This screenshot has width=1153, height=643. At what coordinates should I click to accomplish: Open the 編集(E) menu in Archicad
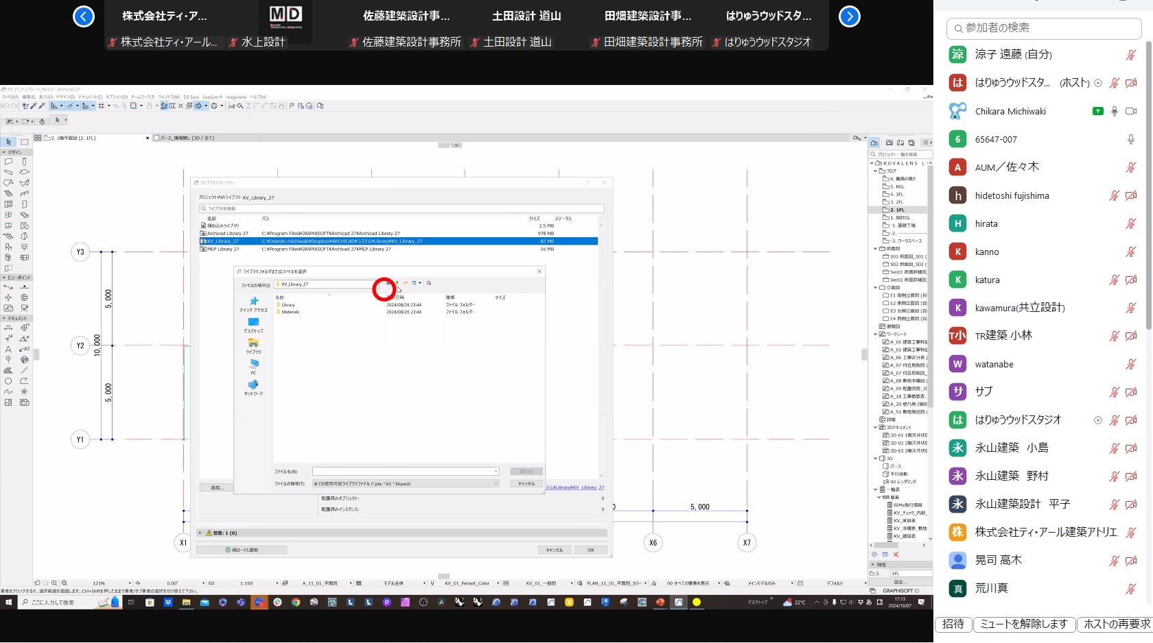pos(28,97)
